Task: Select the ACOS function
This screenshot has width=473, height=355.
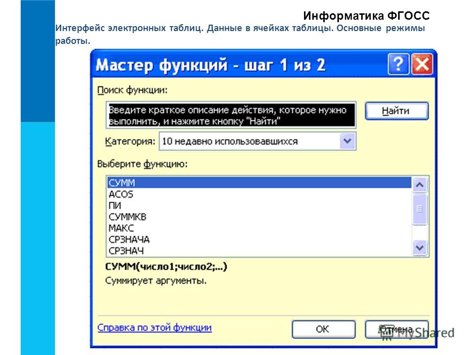Action: tap(259, 194)
